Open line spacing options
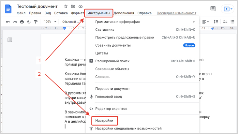The width and height of the screenshot is (238, 134). coord(216,22)
